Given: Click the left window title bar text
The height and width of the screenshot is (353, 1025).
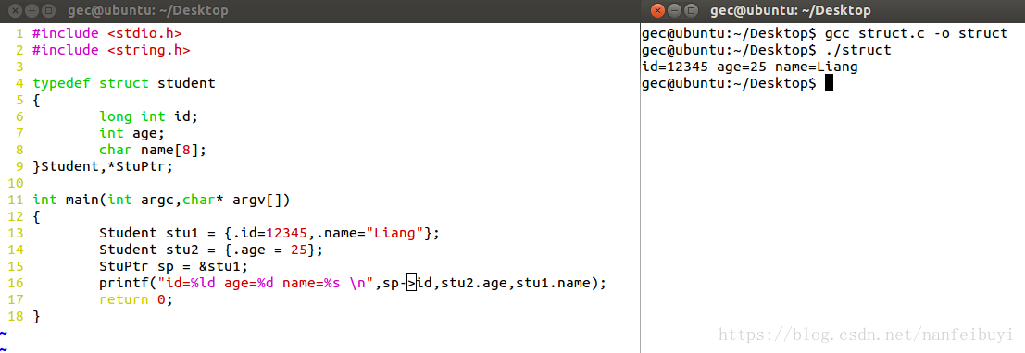Looking at the screenshot, I should 148,11.
